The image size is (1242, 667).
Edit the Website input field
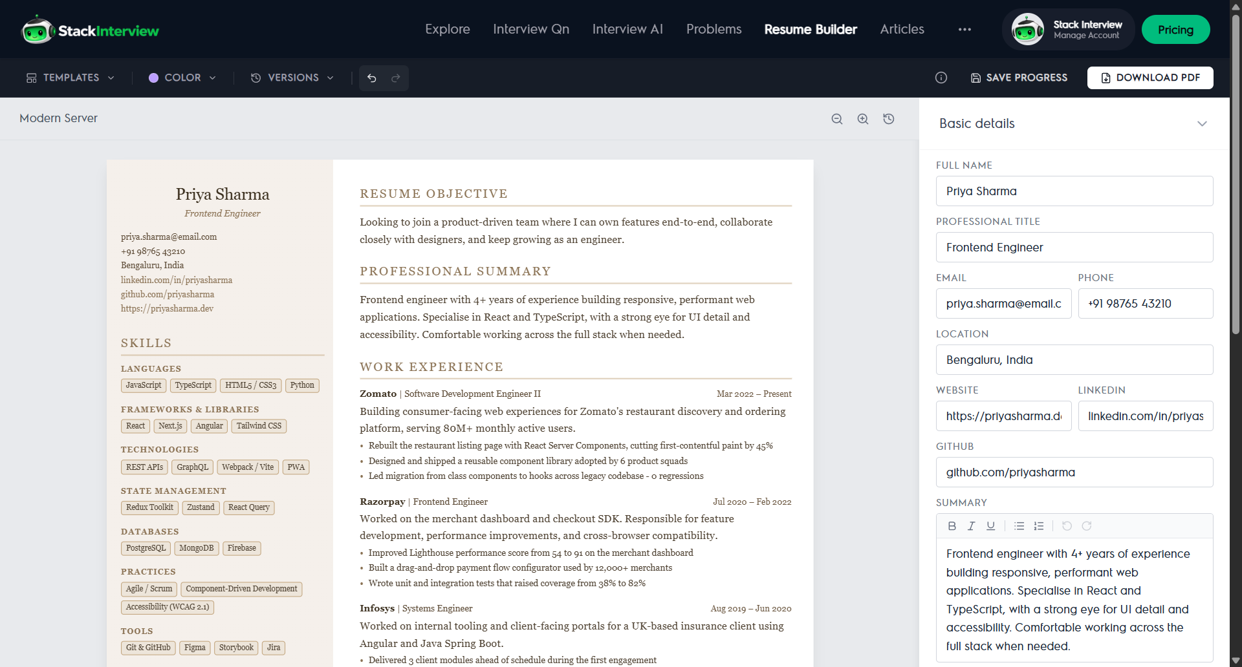pyautogui.click(x=1003, y=416)
